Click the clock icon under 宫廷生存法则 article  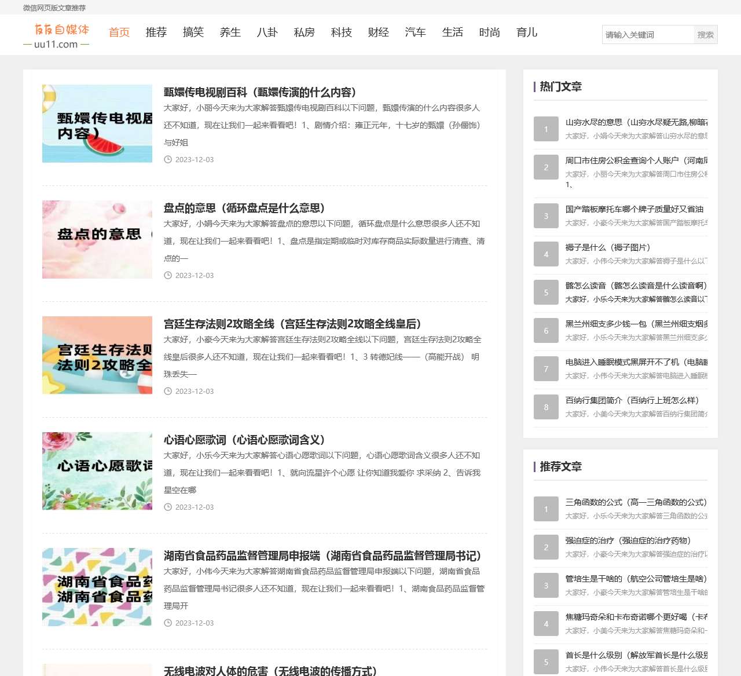[x=168, y=391]
